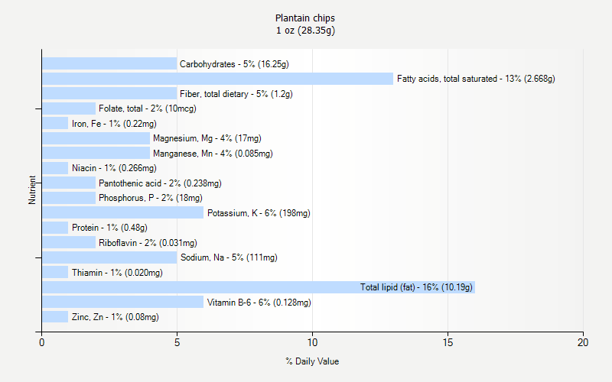This screenshot has height=382, width=612.
Task: Click the blue bar beside the Carbohydrates label
Action: coord(109,63)
